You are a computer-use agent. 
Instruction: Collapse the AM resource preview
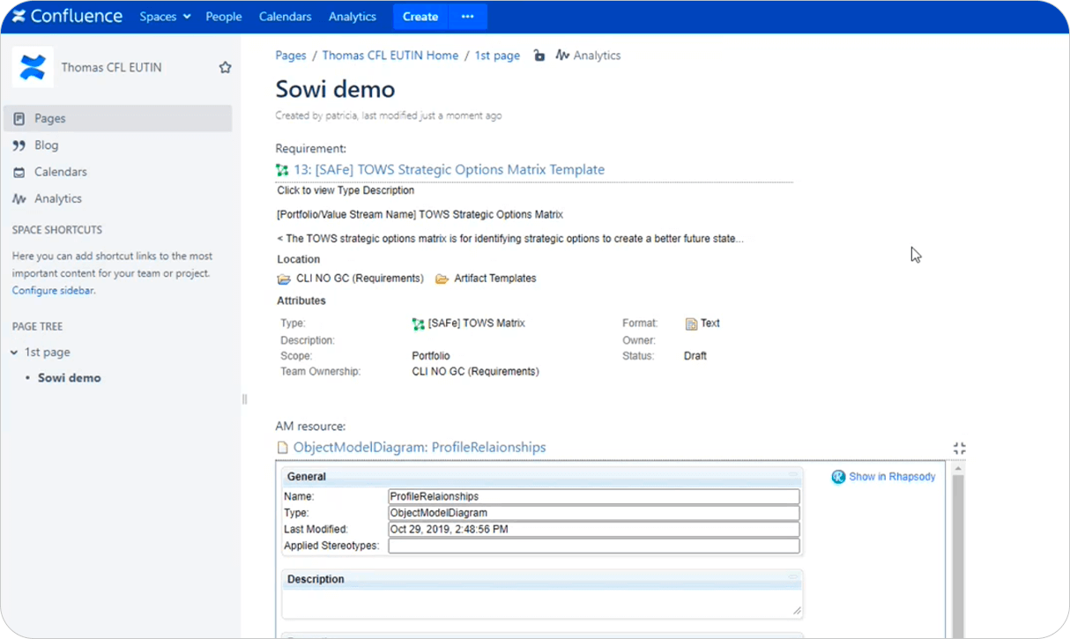[x=960, y=449]
